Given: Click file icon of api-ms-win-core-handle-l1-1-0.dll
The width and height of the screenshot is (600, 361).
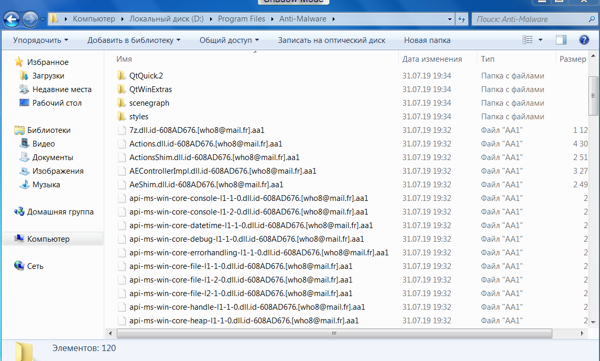Looking at the screenshot, I should click(122, 307).
